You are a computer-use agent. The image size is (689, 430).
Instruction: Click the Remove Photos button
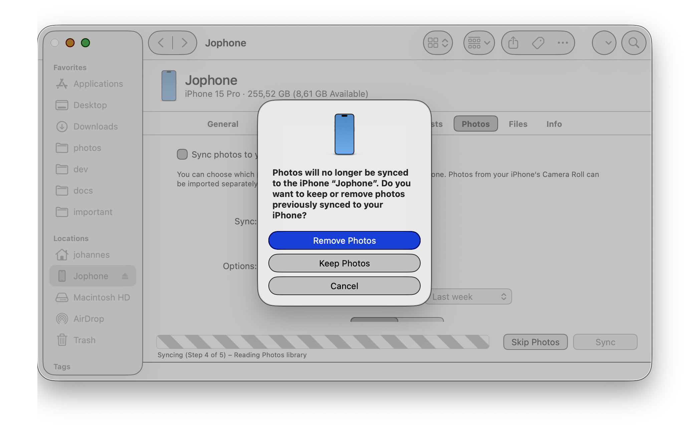[344, 240]
